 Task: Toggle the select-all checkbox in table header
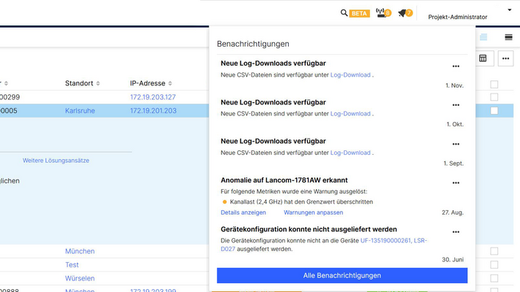[494, 84]
